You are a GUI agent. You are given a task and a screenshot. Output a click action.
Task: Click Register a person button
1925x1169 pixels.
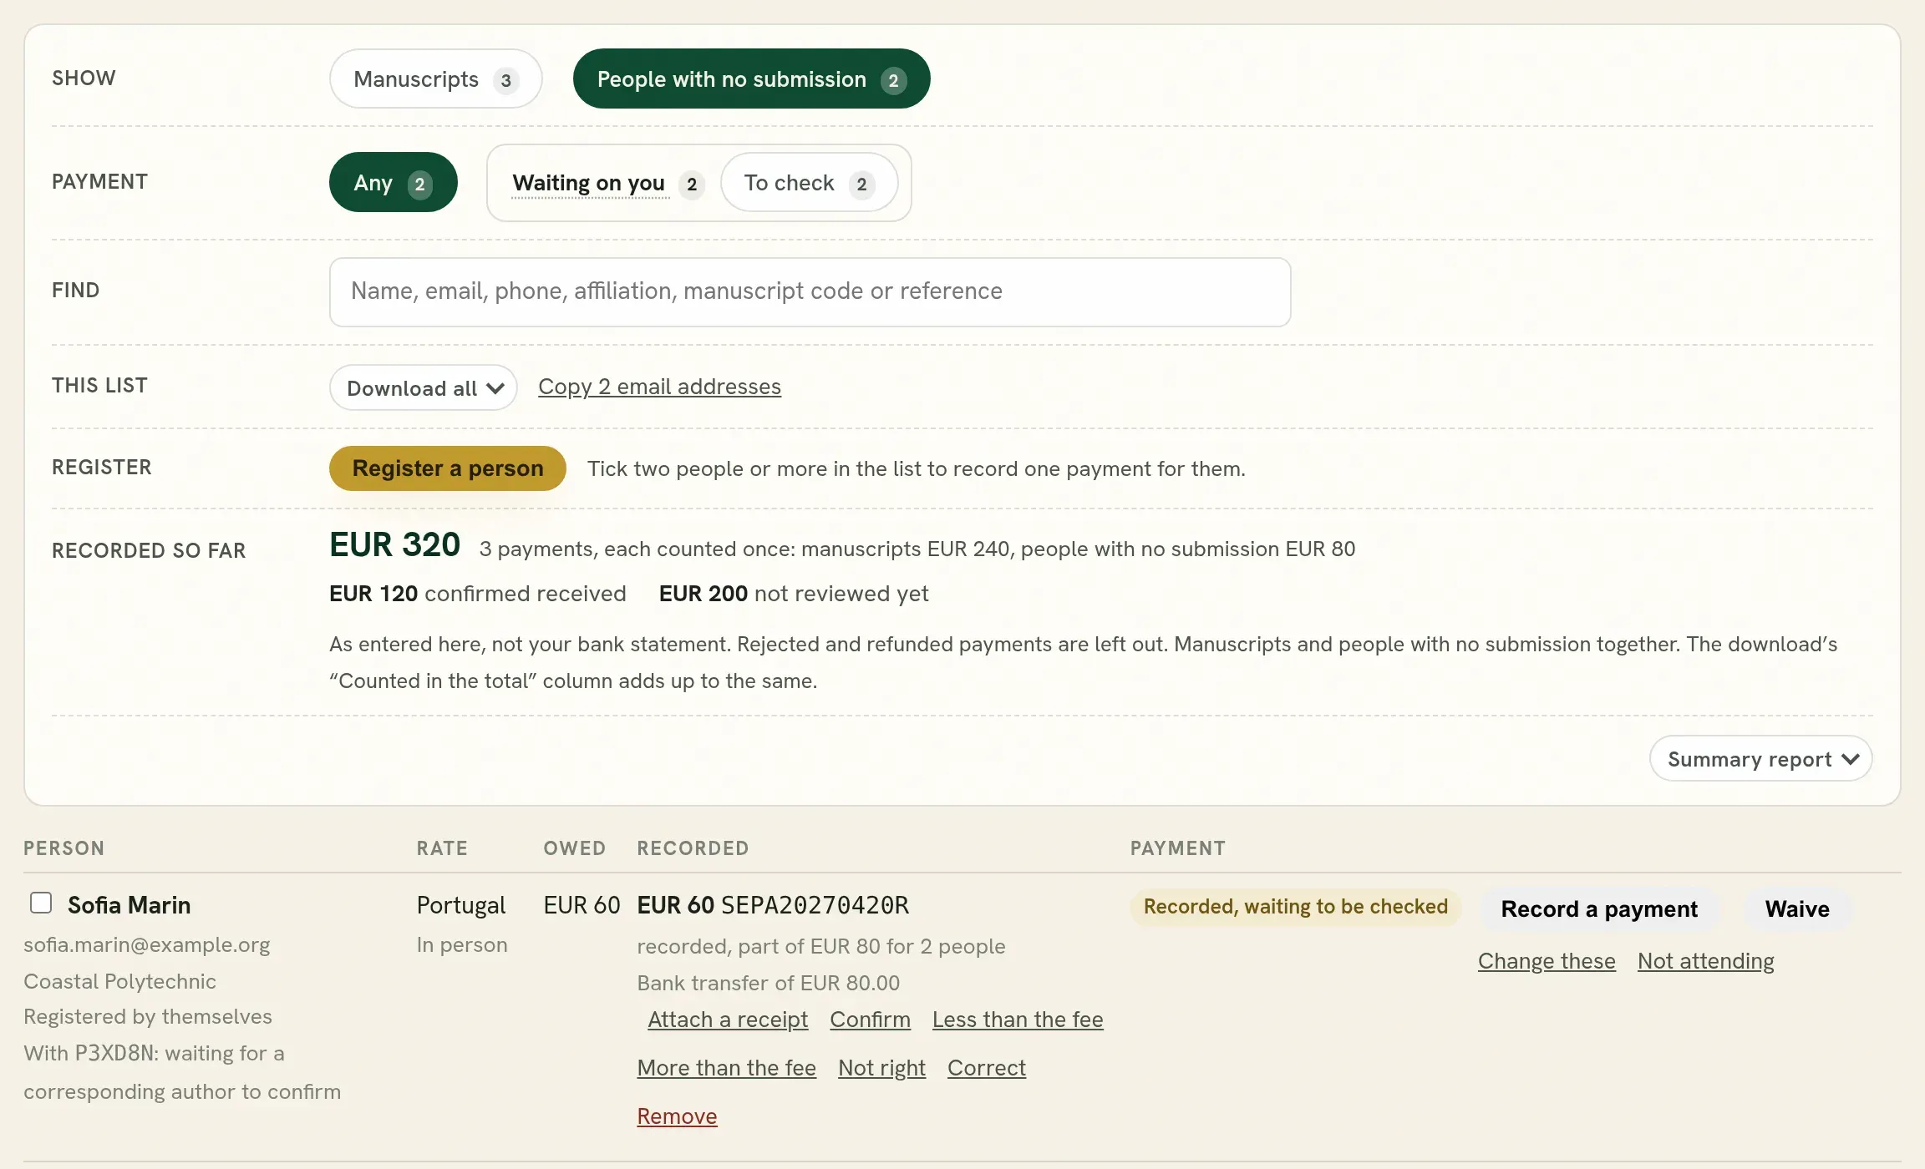pos(448,468)
